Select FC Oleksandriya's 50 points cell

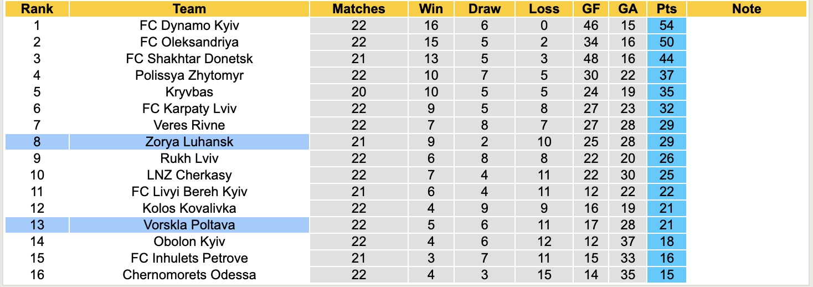(x=666, y=42)
